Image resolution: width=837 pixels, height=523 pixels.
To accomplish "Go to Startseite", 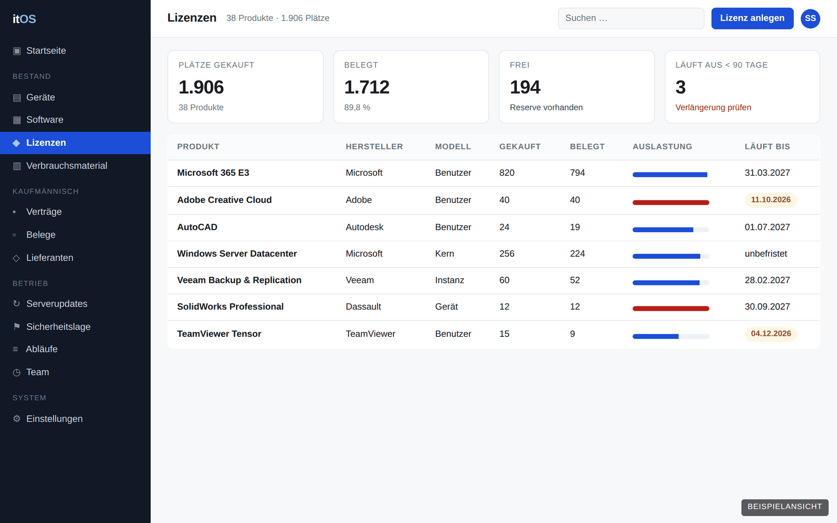I will (x=75, y=51).
